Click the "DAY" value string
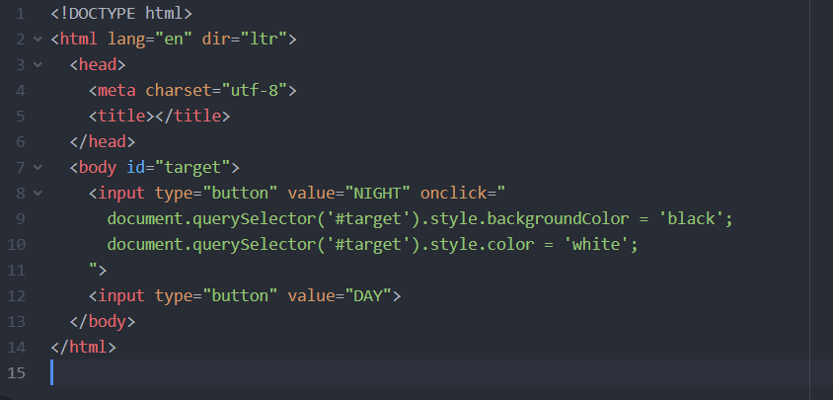Screen dimensions: 833x400 point(367,295)
